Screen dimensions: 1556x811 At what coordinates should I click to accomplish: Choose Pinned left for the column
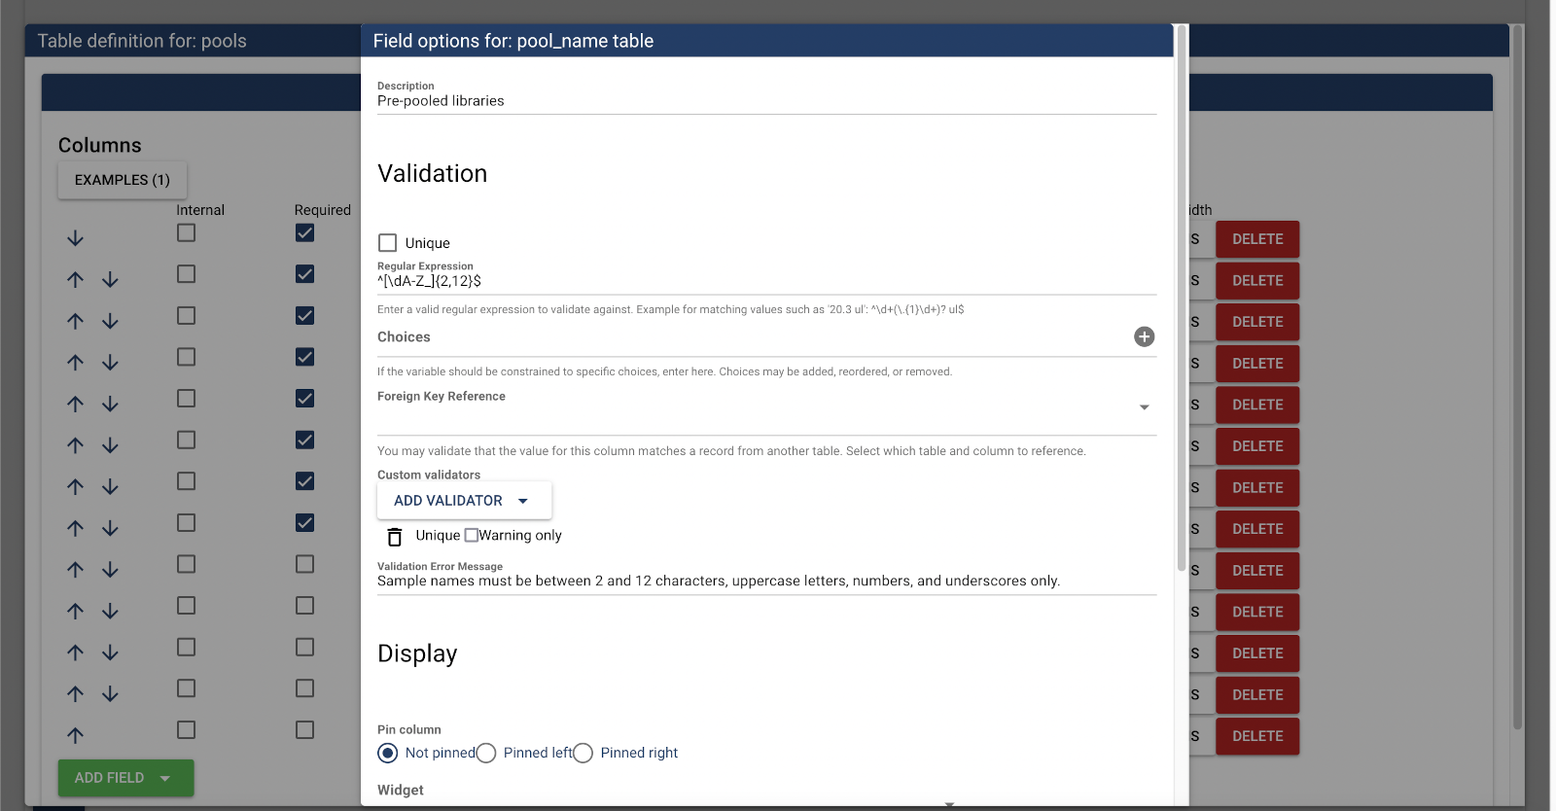coord(486,753)
